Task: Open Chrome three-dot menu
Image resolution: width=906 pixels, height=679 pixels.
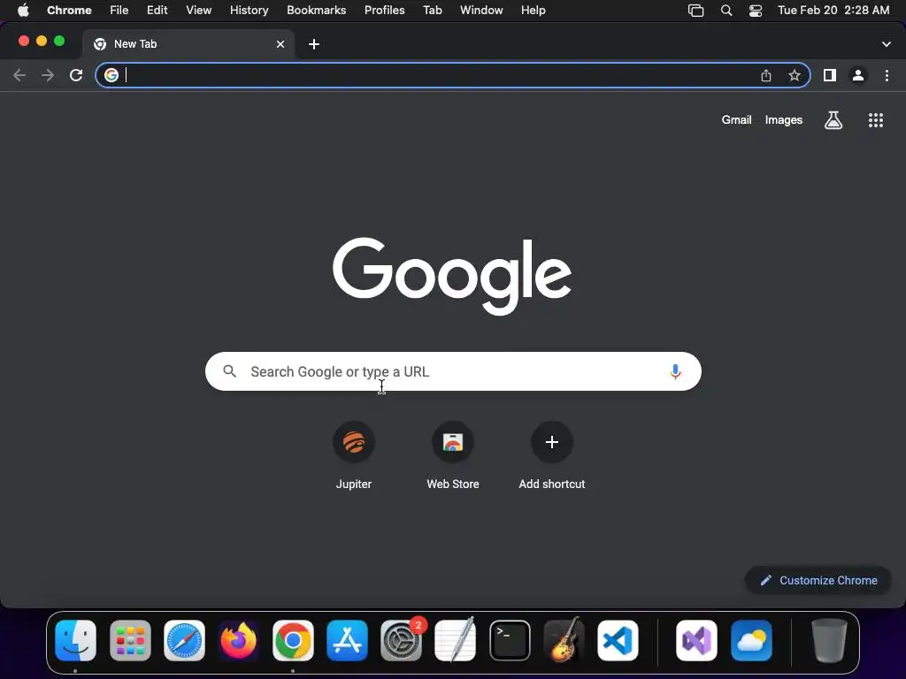Action: (x=887, y=75)
